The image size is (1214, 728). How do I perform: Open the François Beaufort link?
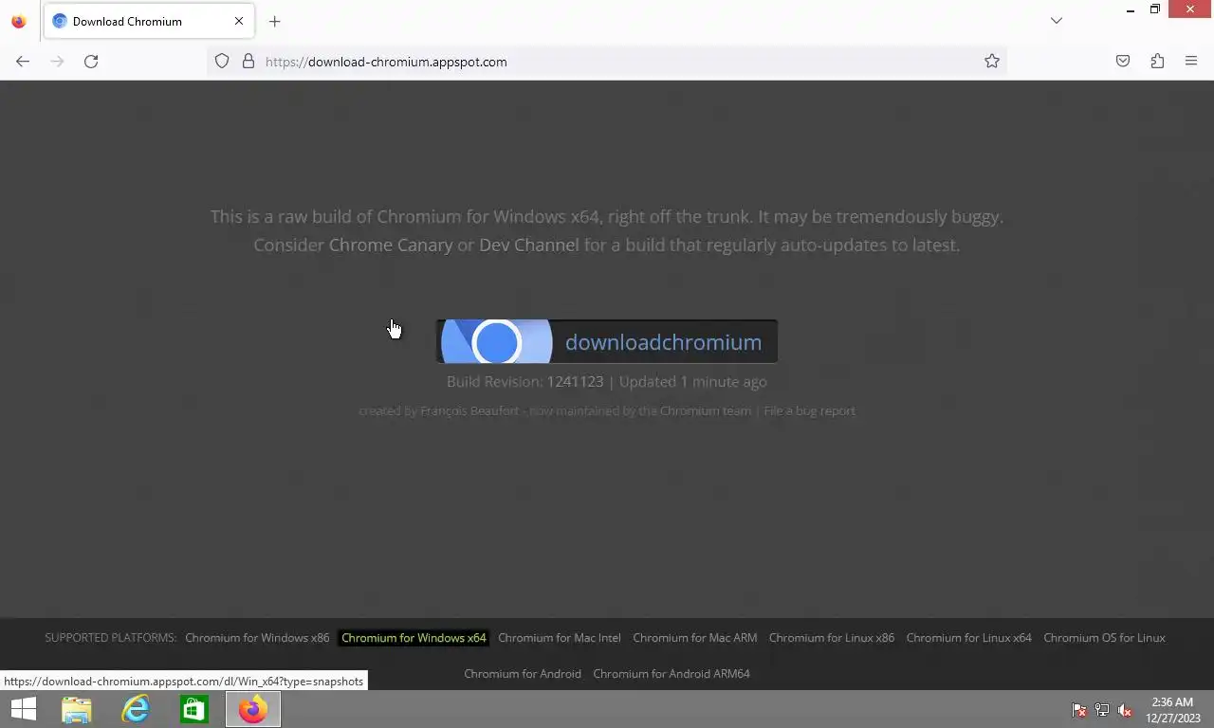[469, 410]
